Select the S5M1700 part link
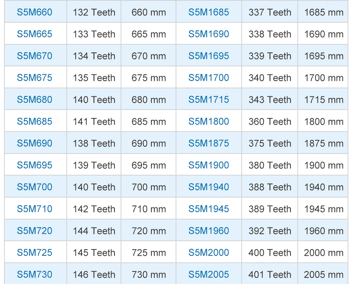This screenshot has width=352, height=284. coord(209,78)
